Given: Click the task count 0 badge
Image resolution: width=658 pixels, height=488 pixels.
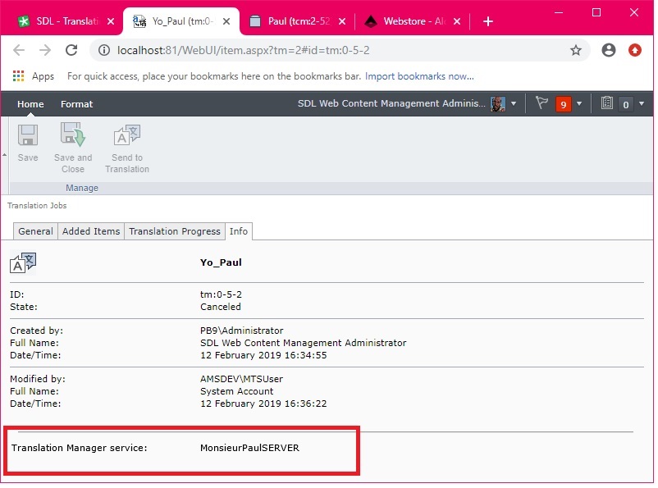Looking at the screenshot, I should coord(626,104).
